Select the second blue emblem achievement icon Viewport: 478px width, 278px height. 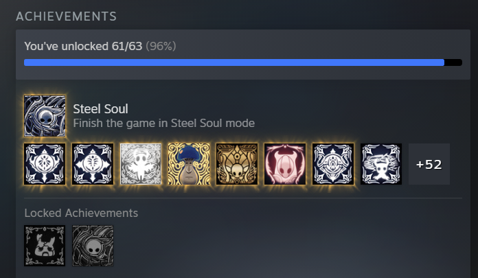tap(93, 164)
